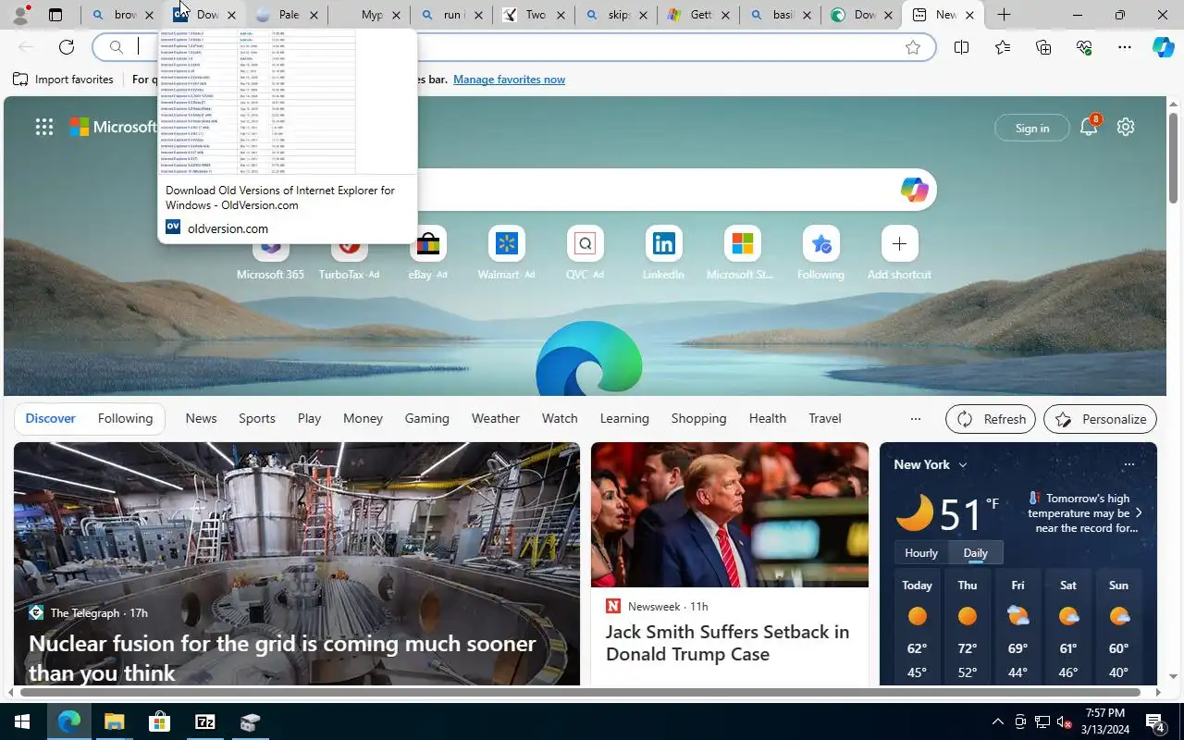Open a new tab with plus button
This screenshot has height=740, width=1184.
pos(1004,15)
